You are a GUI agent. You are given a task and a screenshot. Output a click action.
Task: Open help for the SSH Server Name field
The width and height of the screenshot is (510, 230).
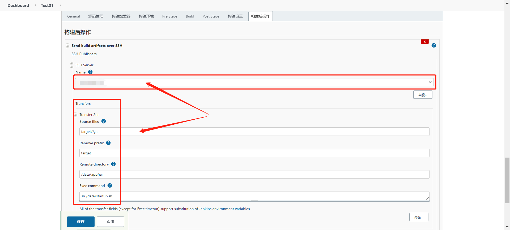[x=90, y=72]
